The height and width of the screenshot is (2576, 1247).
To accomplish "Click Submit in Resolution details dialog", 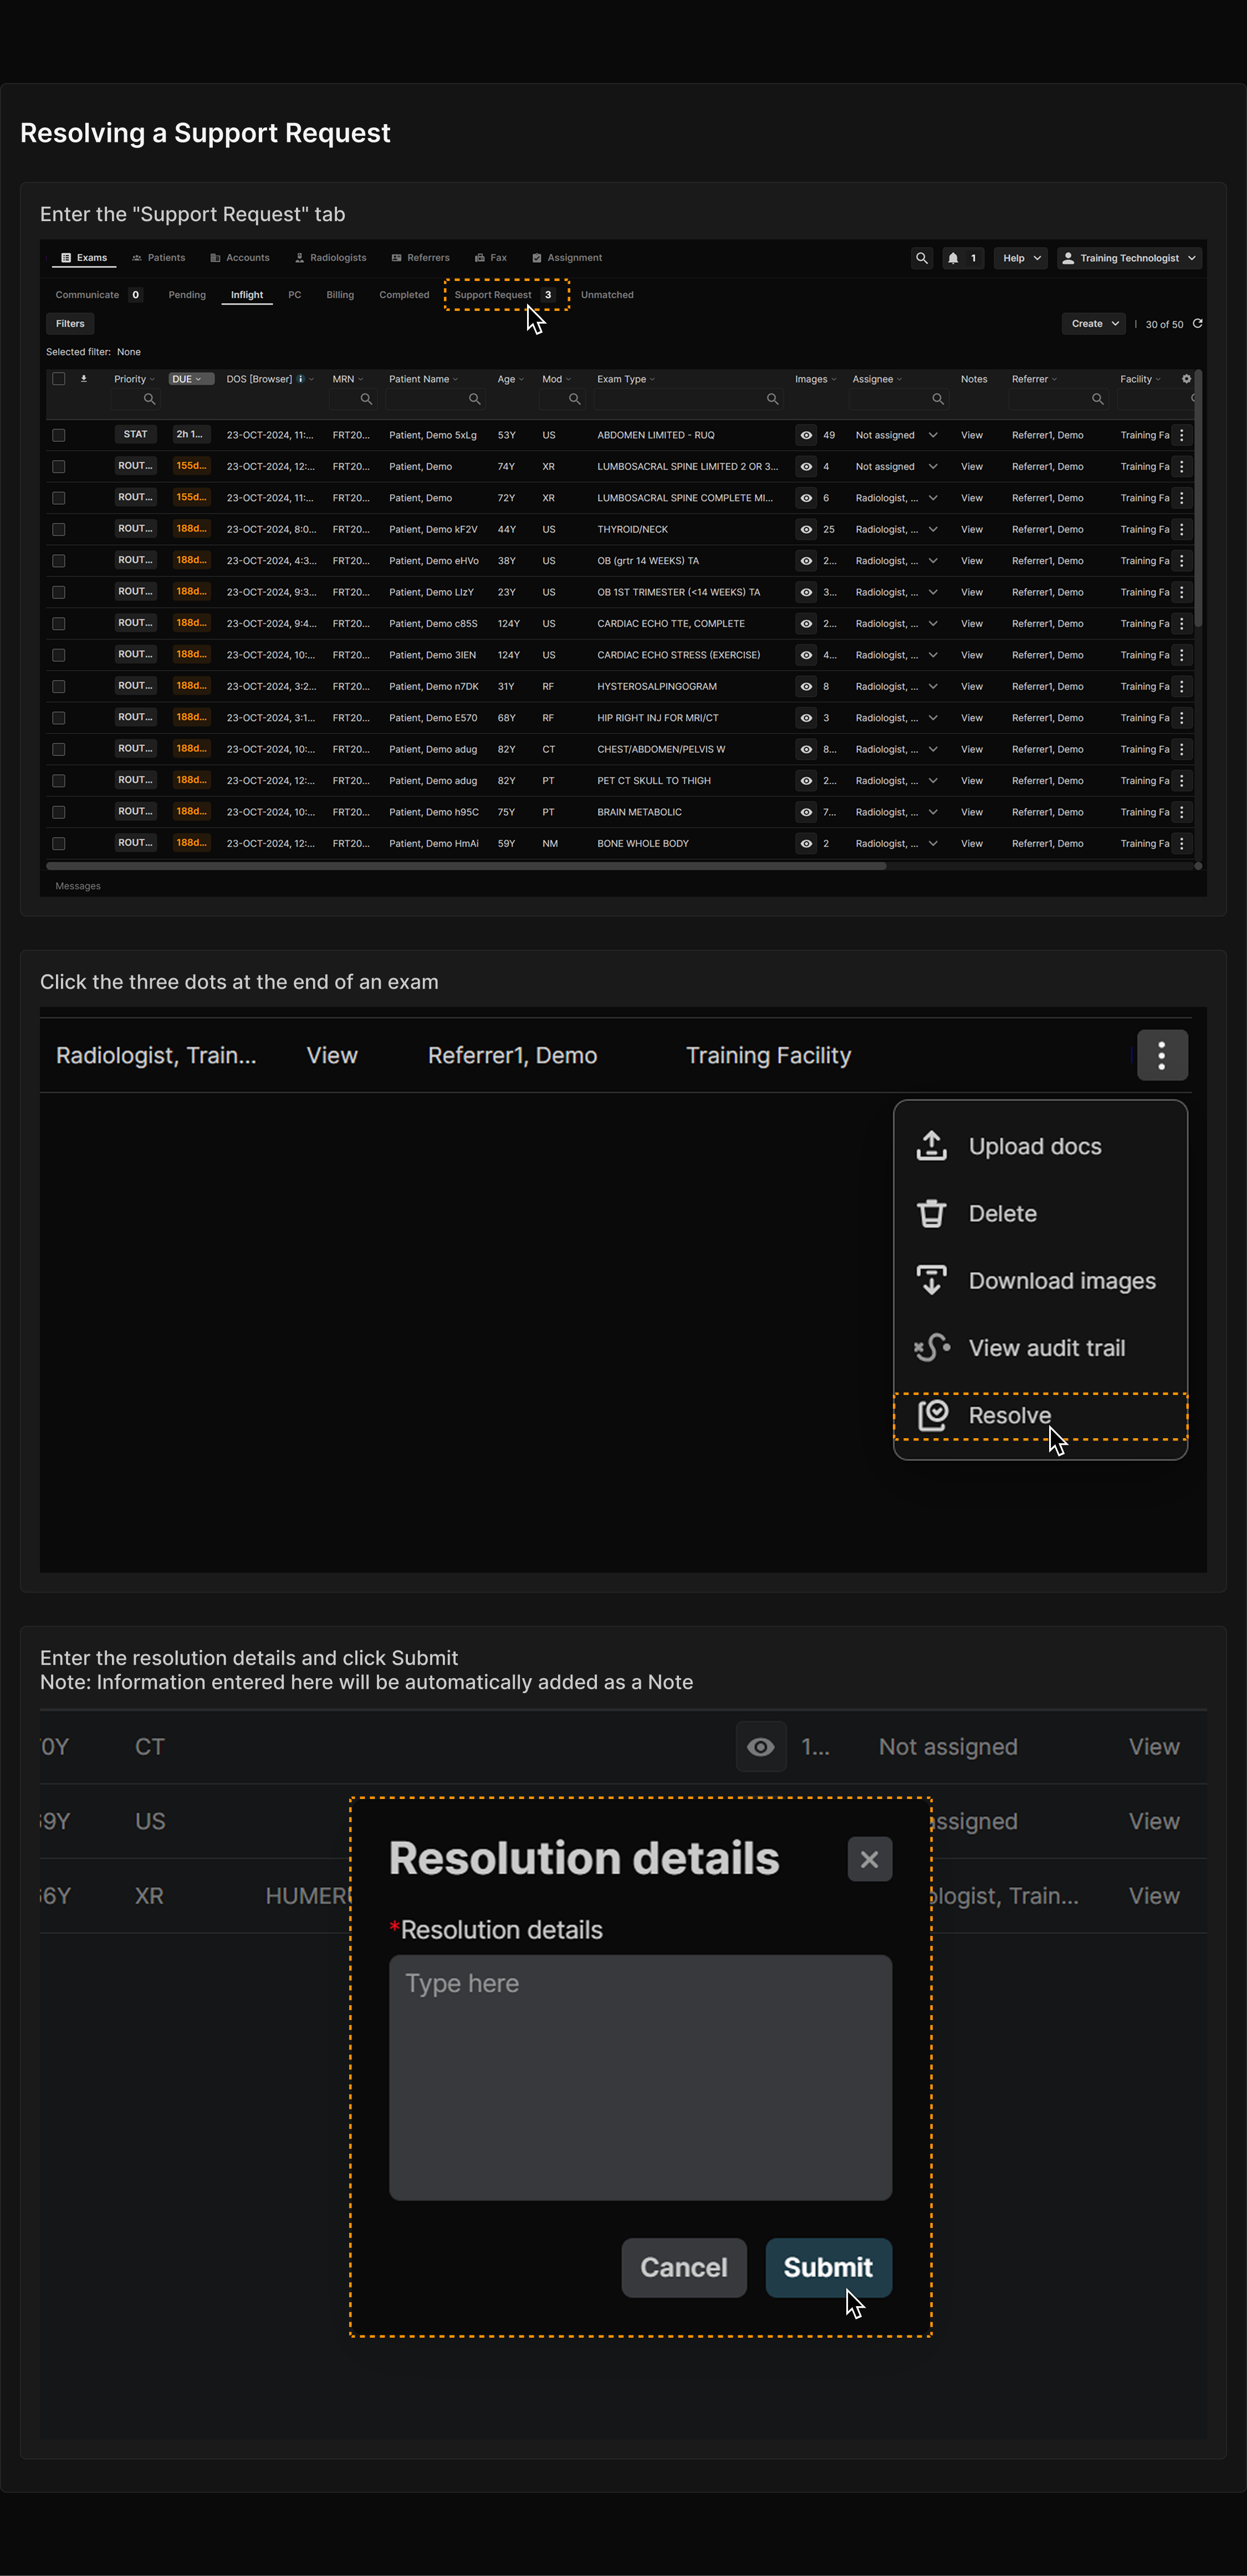I will (828, 2267).
